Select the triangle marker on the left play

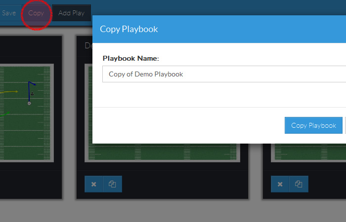(33, 93)
